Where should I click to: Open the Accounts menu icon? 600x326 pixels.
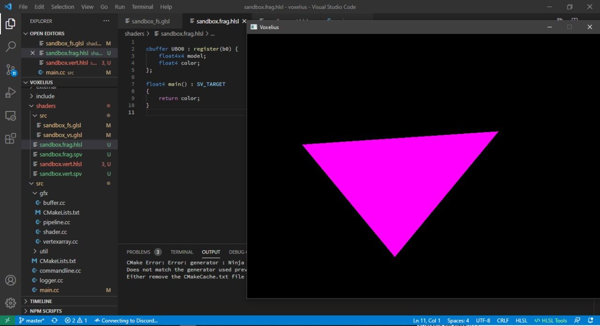pos(10,280)
